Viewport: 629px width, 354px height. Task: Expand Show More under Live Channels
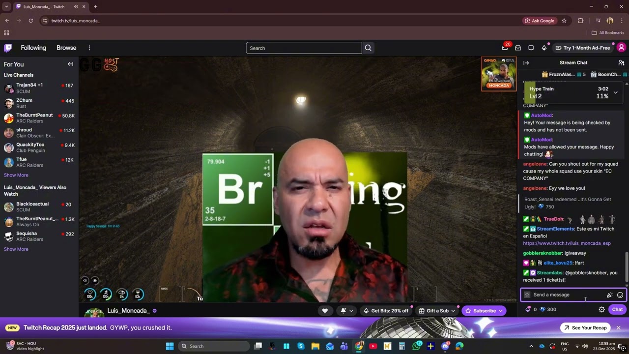[x=16, y=175]
